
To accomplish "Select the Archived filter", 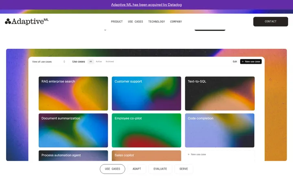I will tap(110, 61).
